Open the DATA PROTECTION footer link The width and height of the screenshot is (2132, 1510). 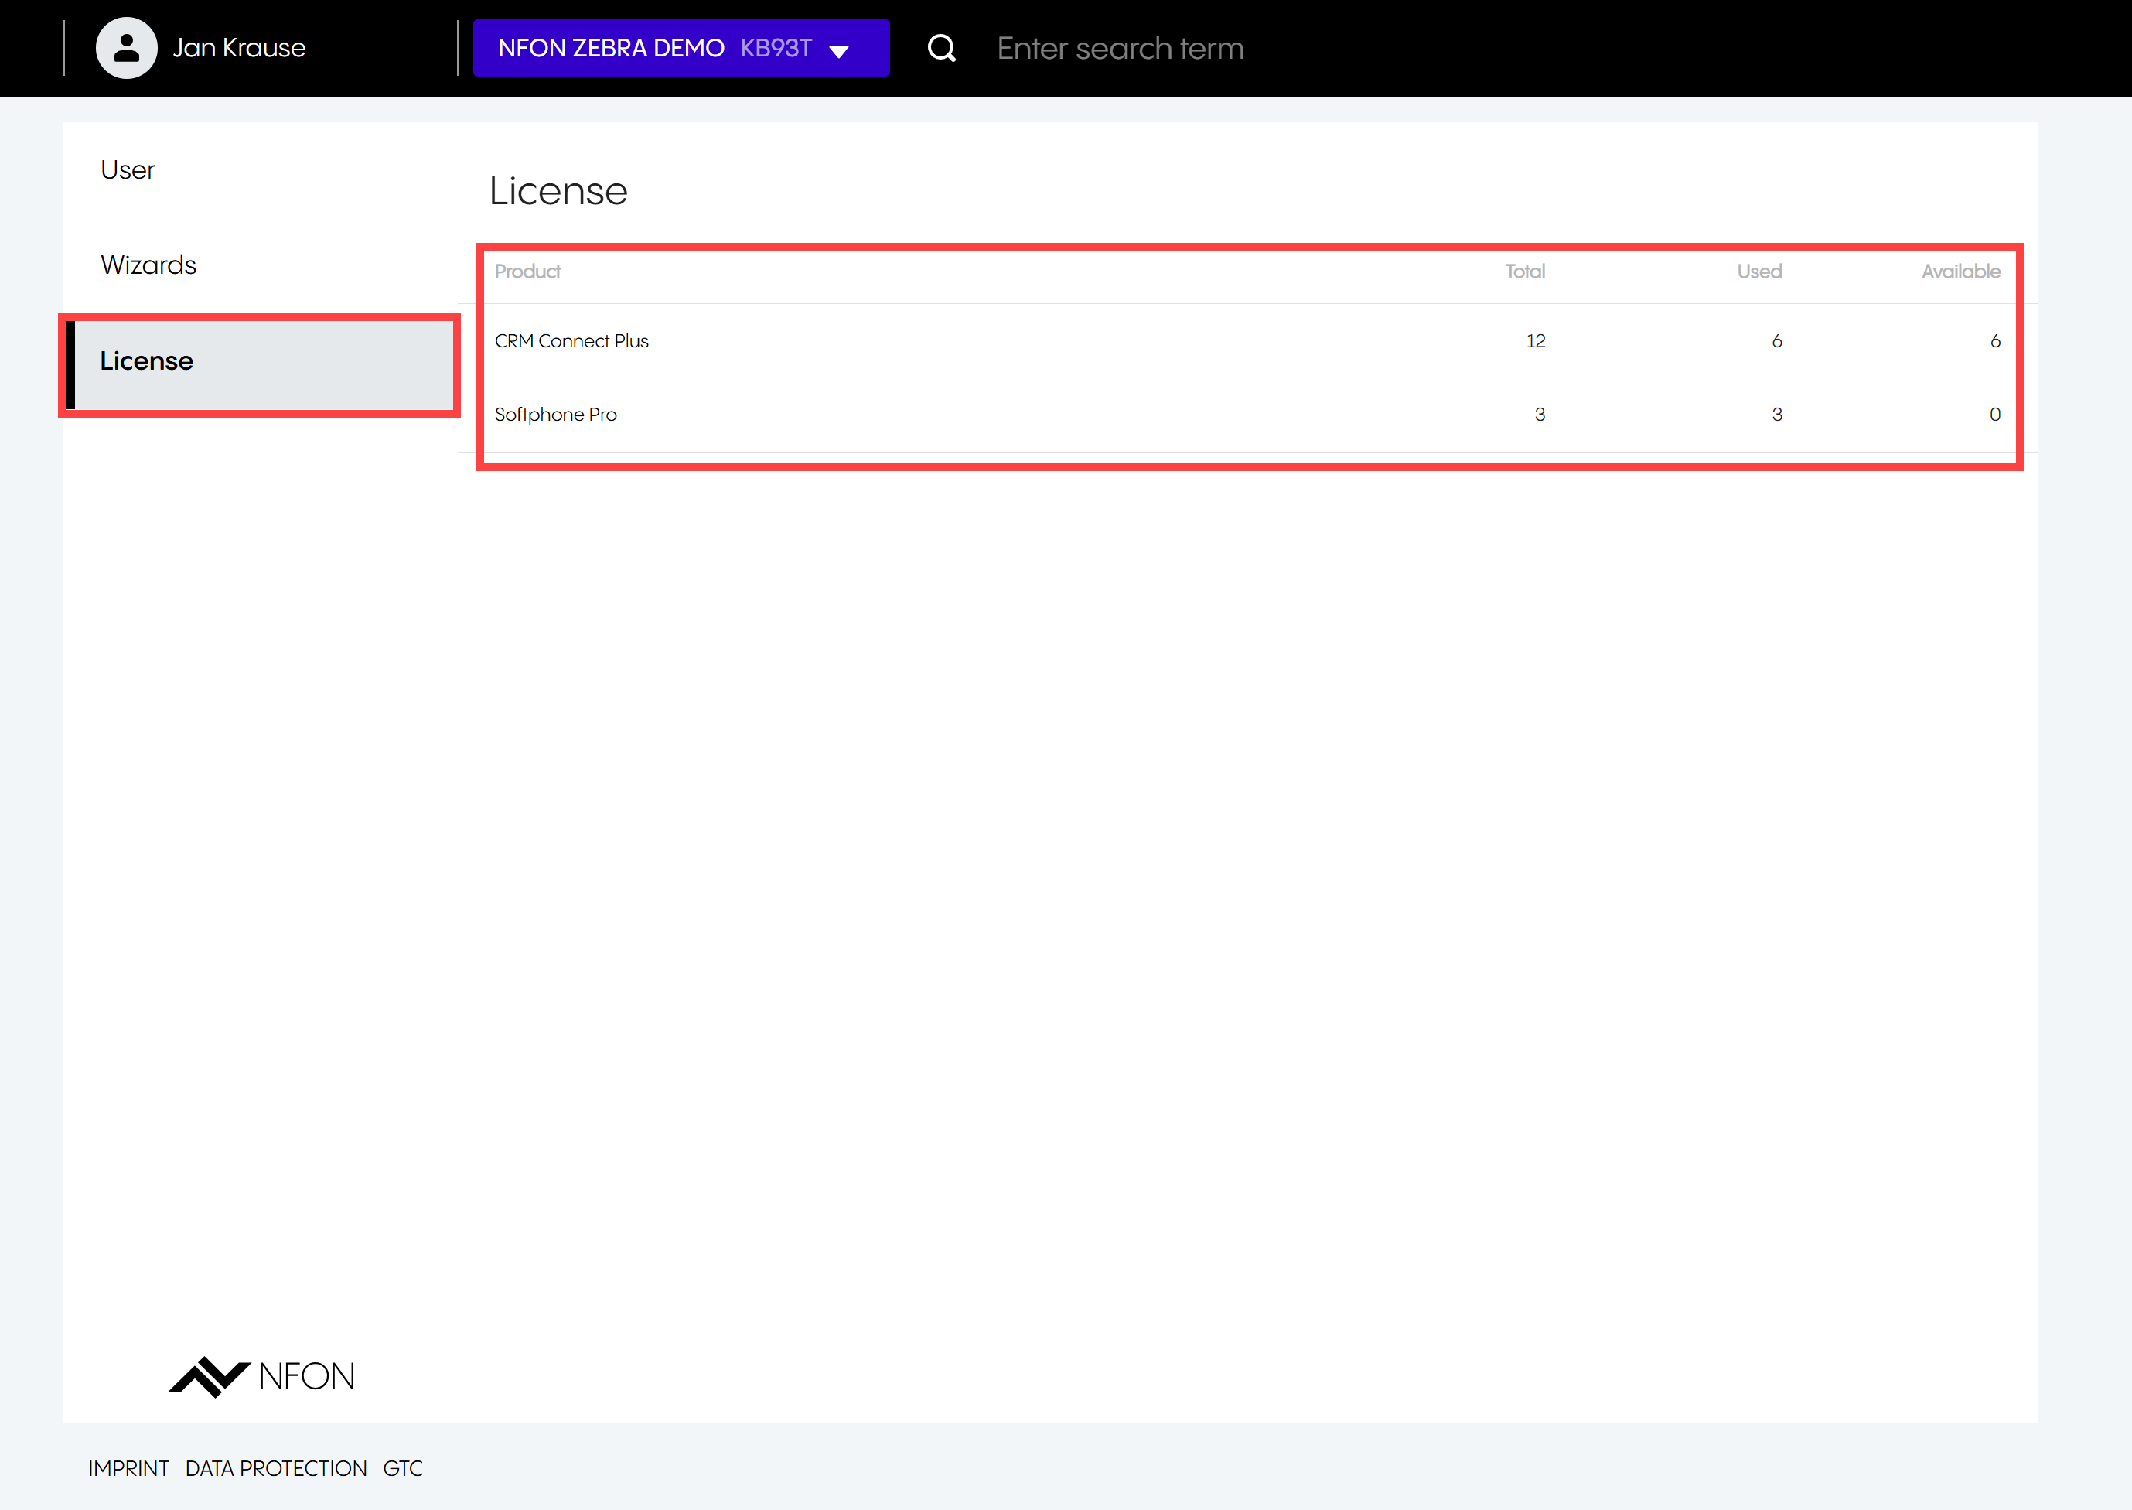(x=276, y=1468)
